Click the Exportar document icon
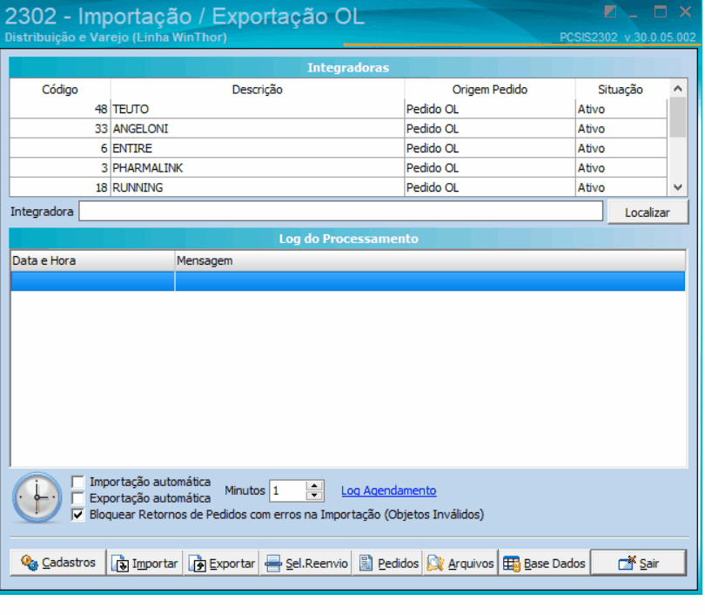The image size is (705, 615). tap(197, 564)
